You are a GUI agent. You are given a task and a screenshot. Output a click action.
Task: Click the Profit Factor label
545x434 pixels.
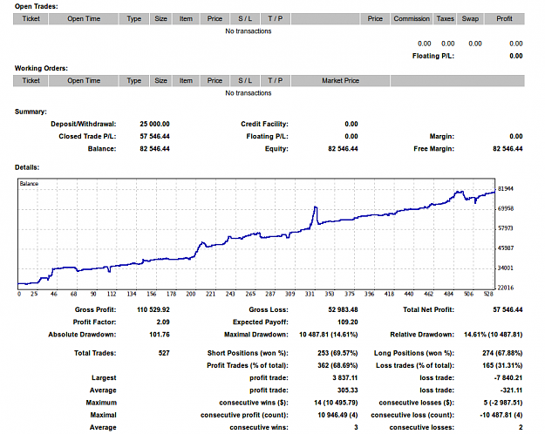[x=94, y=322]
